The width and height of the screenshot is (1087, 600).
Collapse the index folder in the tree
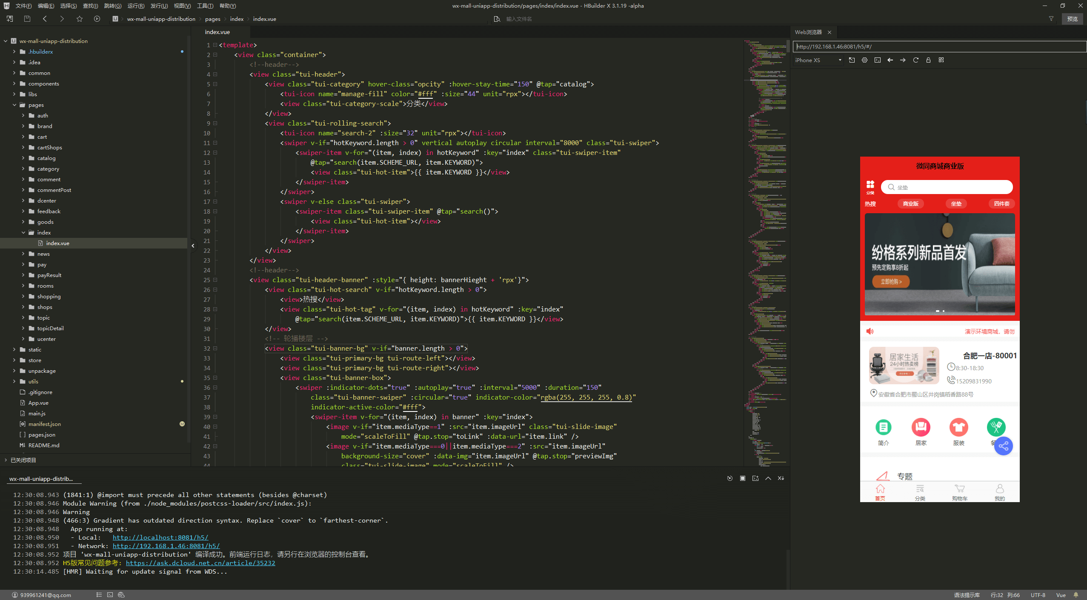pyautogui.click(x=23, y=233)
